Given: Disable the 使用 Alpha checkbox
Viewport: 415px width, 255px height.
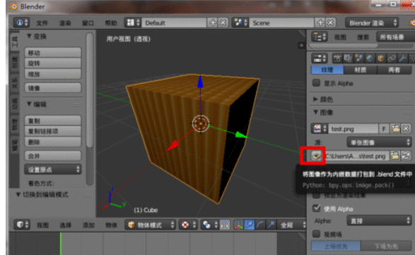Looking at the screenshot, I should pyautogui.click(x=316, y=209).
